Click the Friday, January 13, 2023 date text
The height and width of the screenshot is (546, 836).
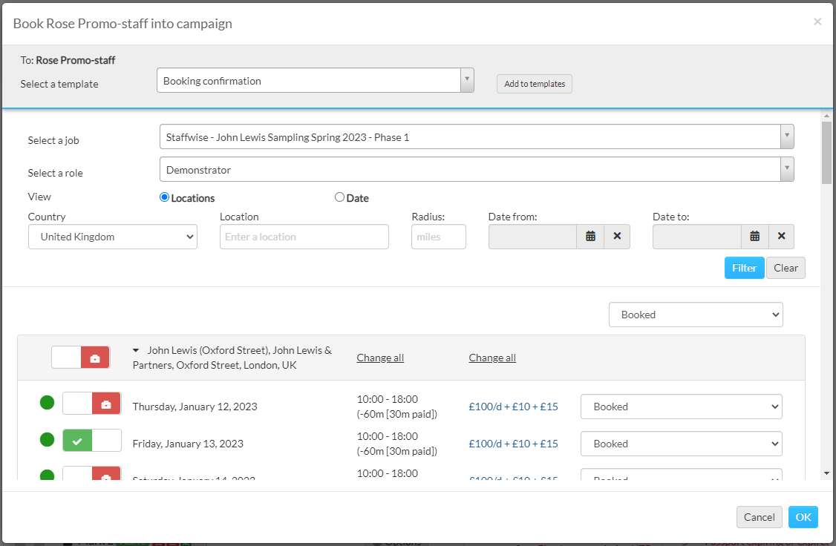point(188,444)
